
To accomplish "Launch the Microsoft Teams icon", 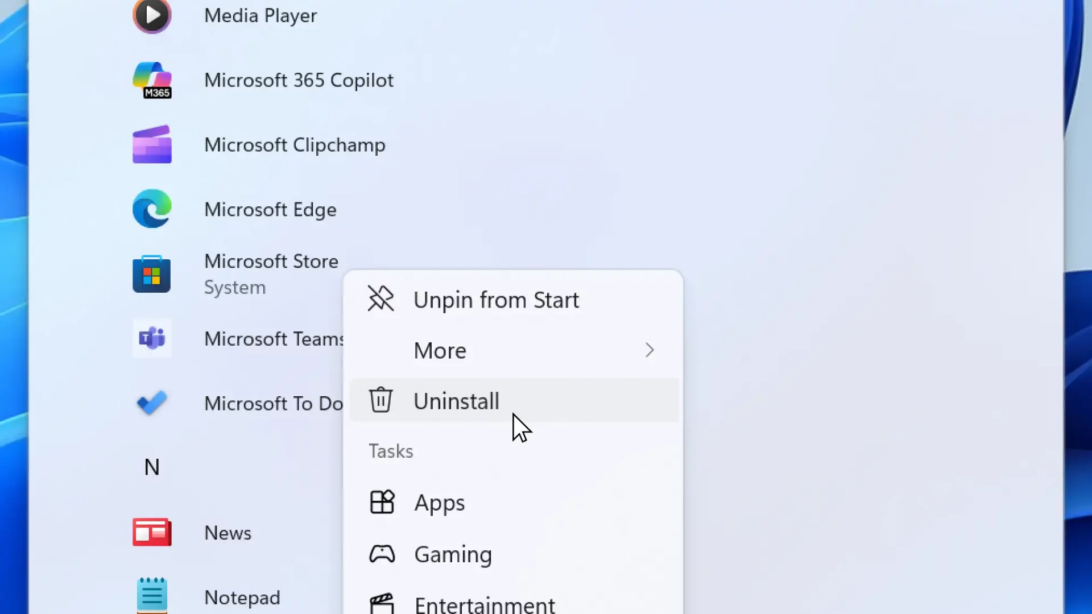I will point(152,338).
